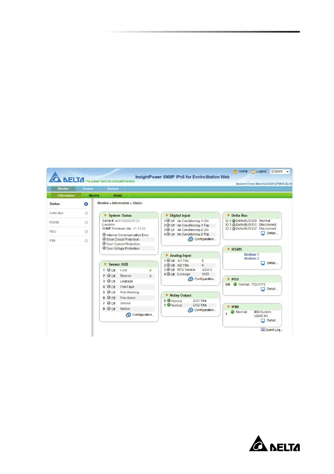Image resolution: width=334 pixels, height=474 pixels.
Task: Select the About tab
Action: pyautogui.click(x=117, y=196)
